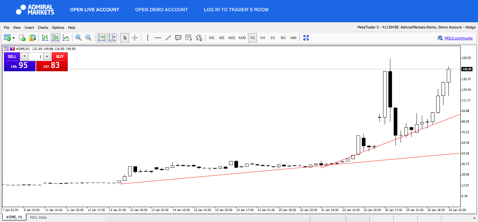
Task: Open the File menu
Action: (x=7, y=28)
